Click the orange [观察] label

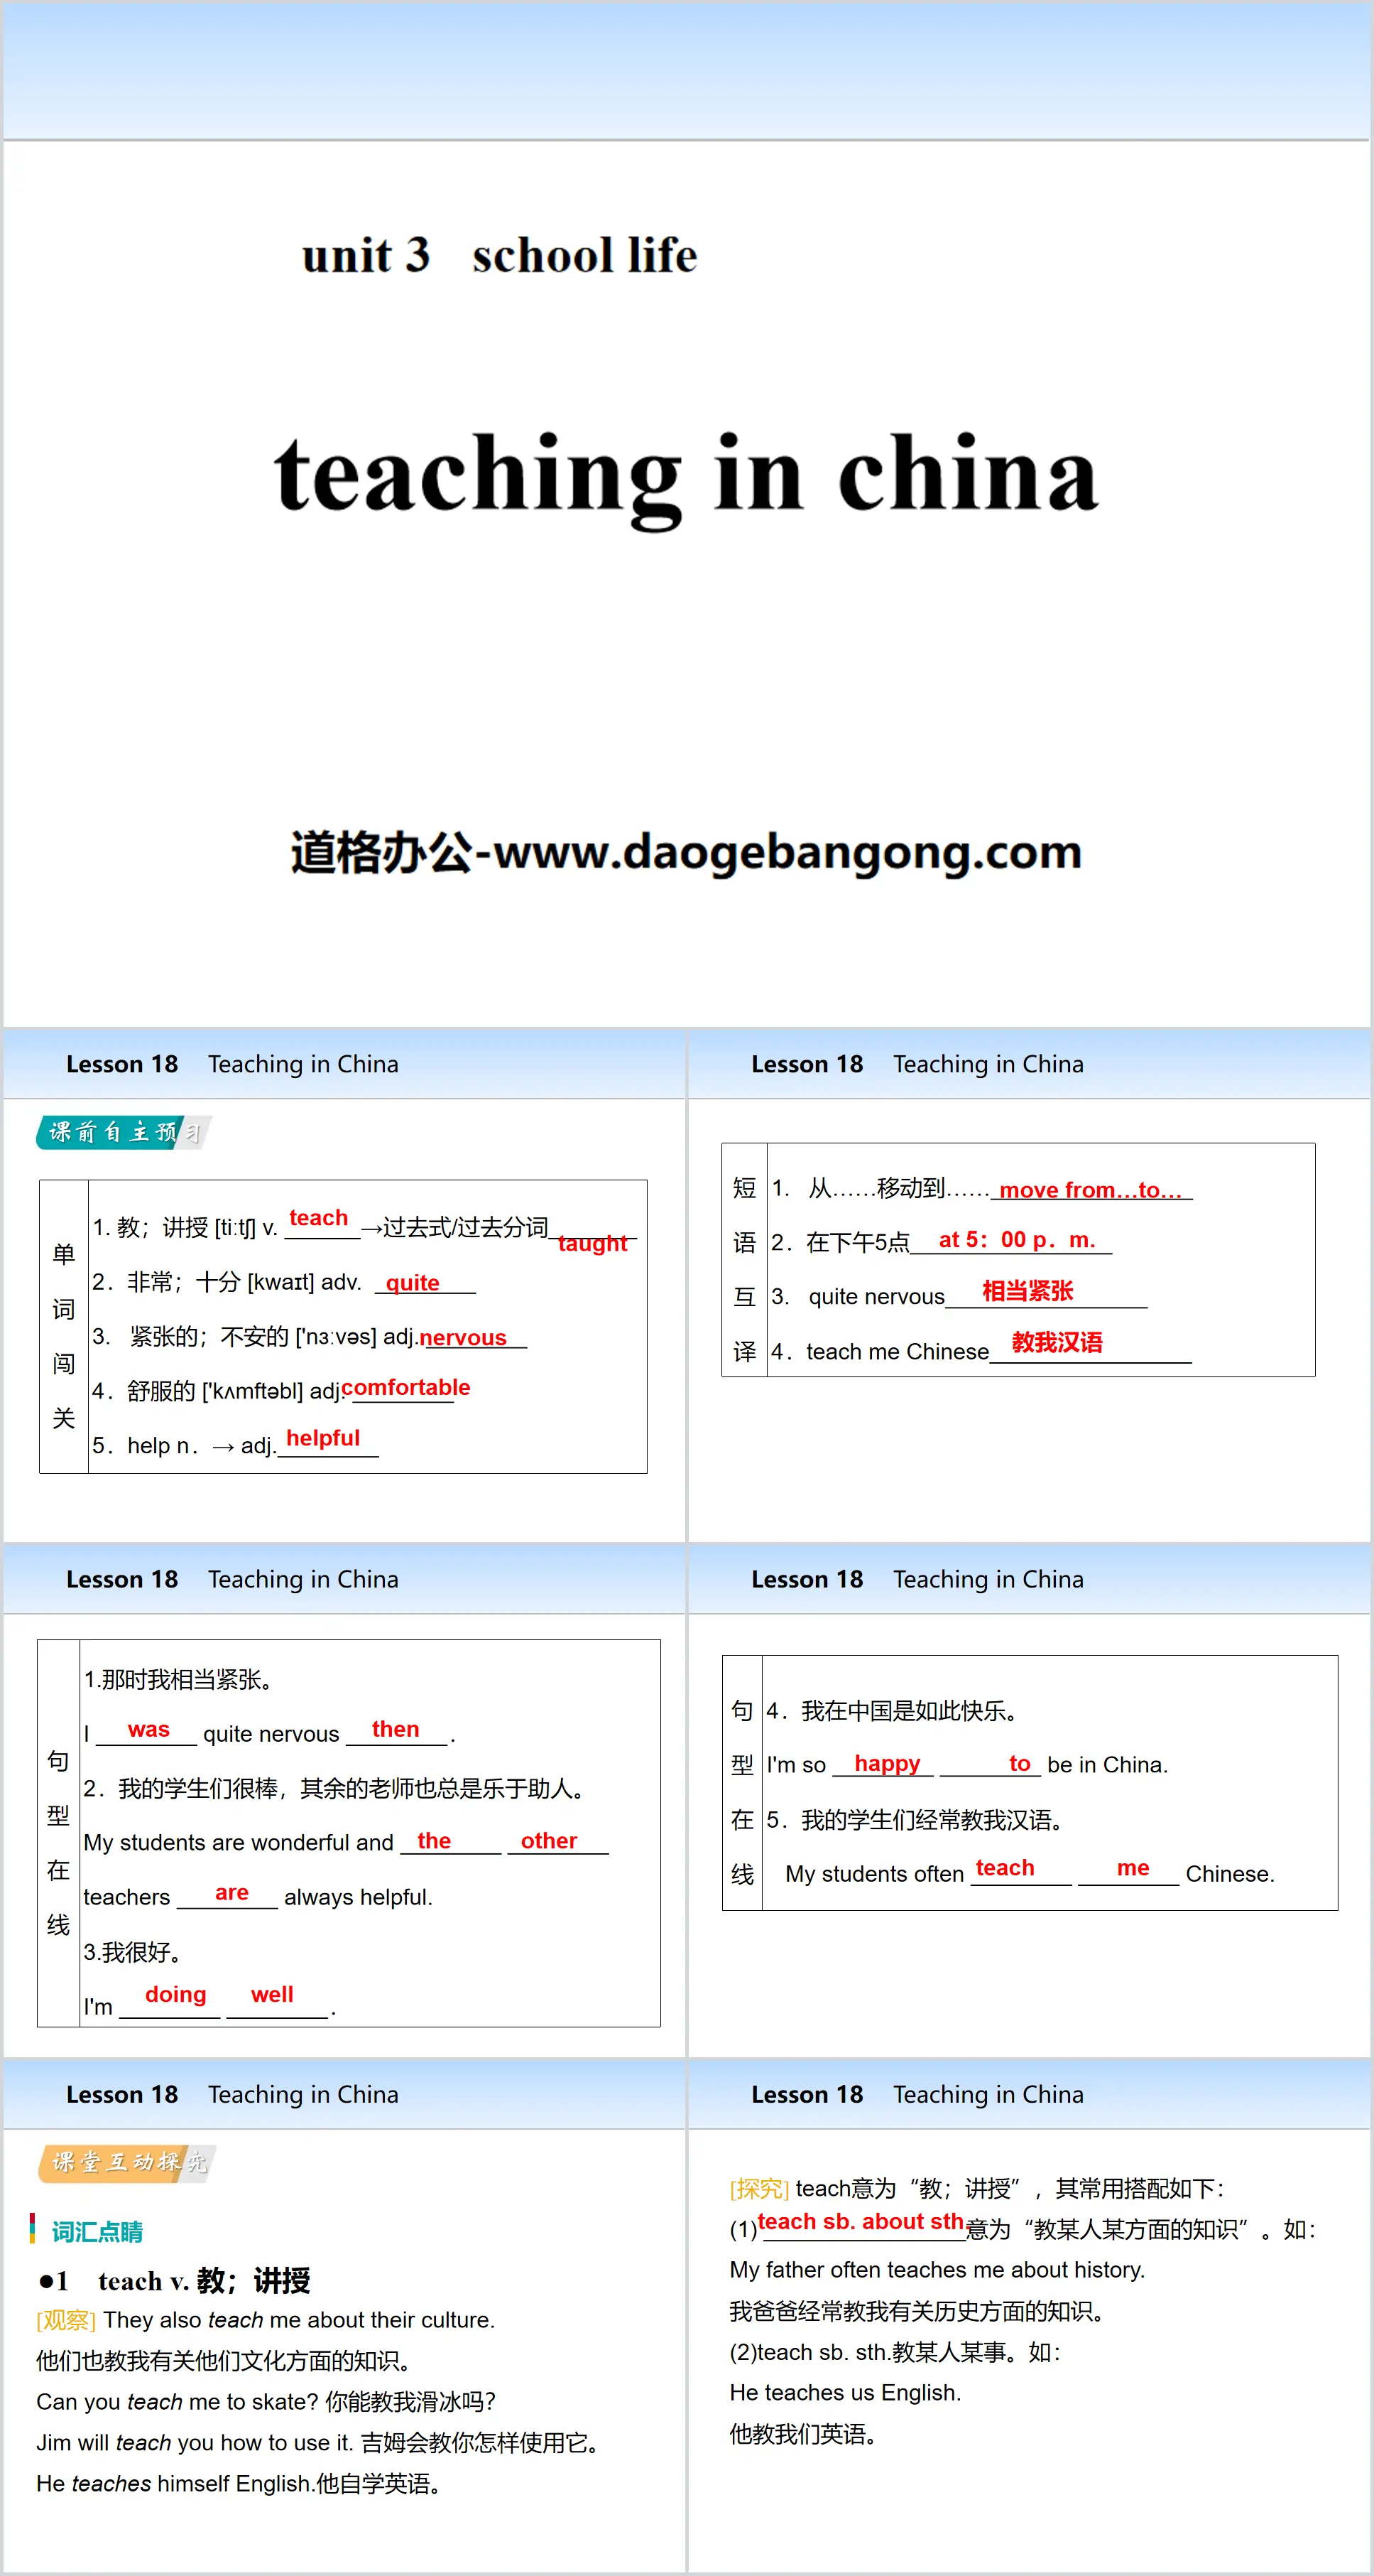click(66, 2320)
